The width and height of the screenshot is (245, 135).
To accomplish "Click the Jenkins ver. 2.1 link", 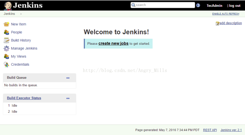I will pyautogui.click(x=231, y=130).
